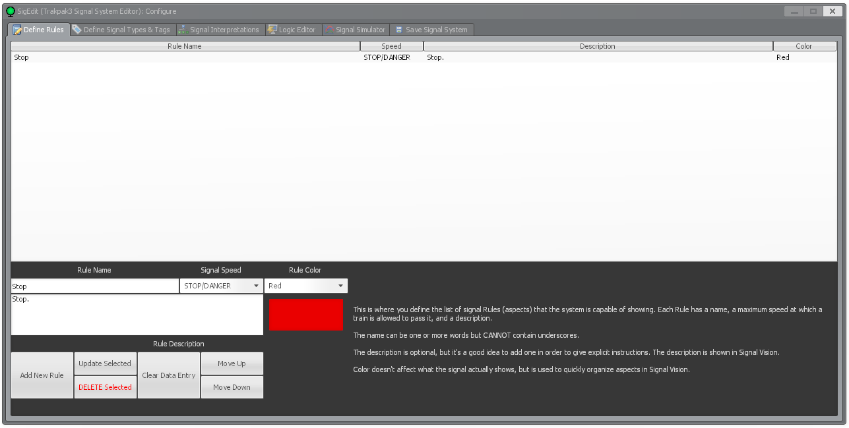This screenshot has width=849, height=428.
Task: Open the Save Signal System tab
Action: 431,30
